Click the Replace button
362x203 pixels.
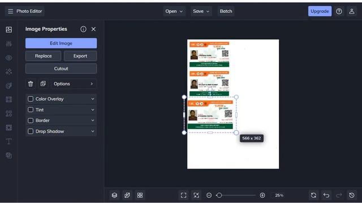[43, 56]
